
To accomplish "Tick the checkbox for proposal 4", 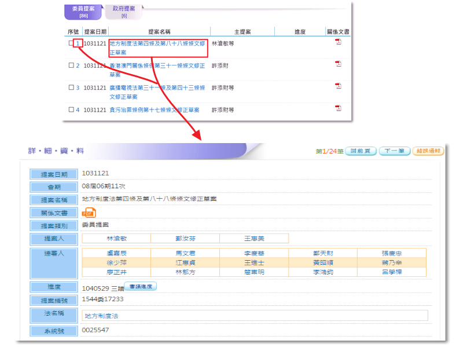I will 71,109.
